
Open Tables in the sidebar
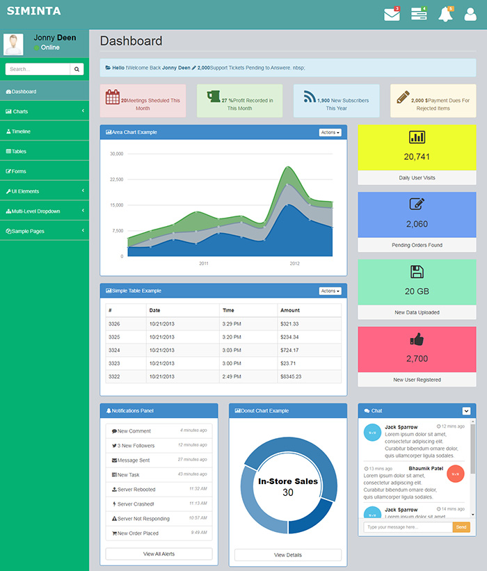point(45,151)
